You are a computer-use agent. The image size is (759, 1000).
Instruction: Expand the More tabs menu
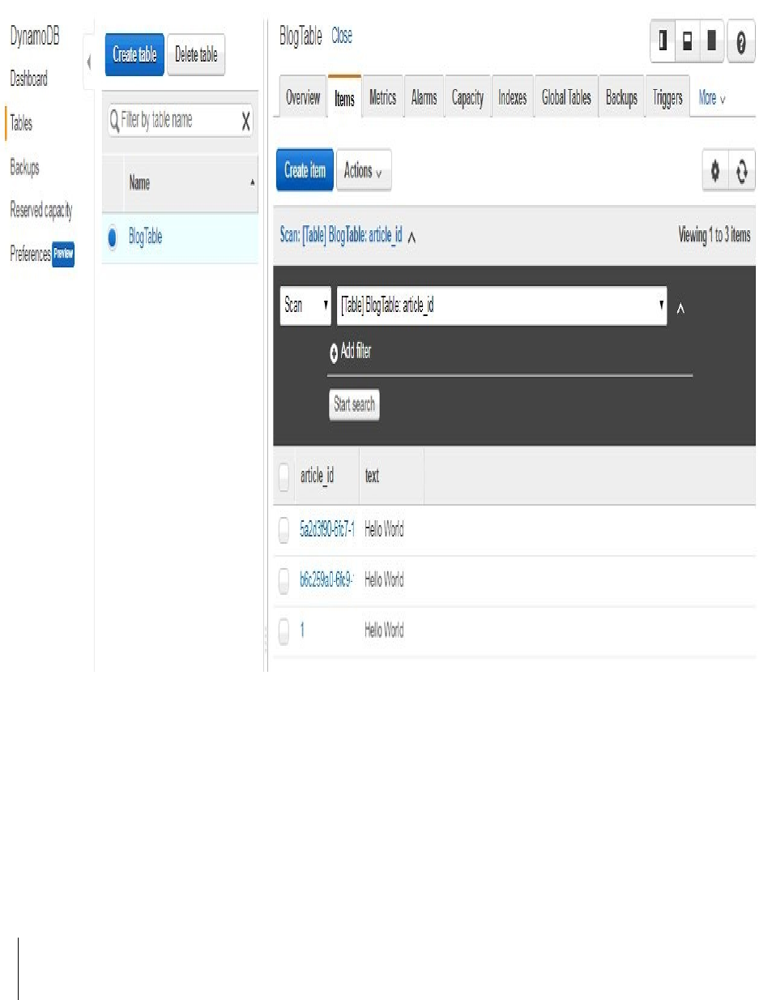(x=712, y=99)
